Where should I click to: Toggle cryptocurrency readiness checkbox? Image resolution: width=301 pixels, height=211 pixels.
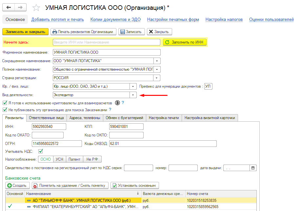(5, 103)
